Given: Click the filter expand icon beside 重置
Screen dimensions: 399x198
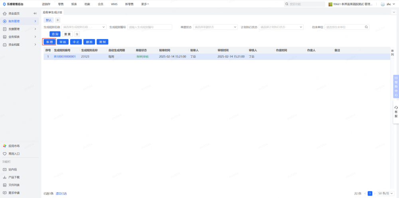Looking at the screenshot, I should (77, 34).
